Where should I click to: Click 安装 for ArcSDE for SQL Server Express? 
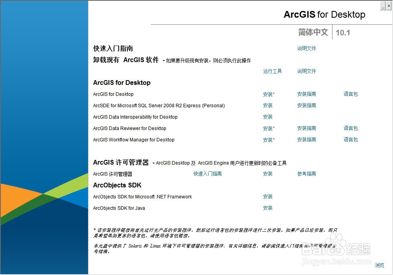click(268, 105)
